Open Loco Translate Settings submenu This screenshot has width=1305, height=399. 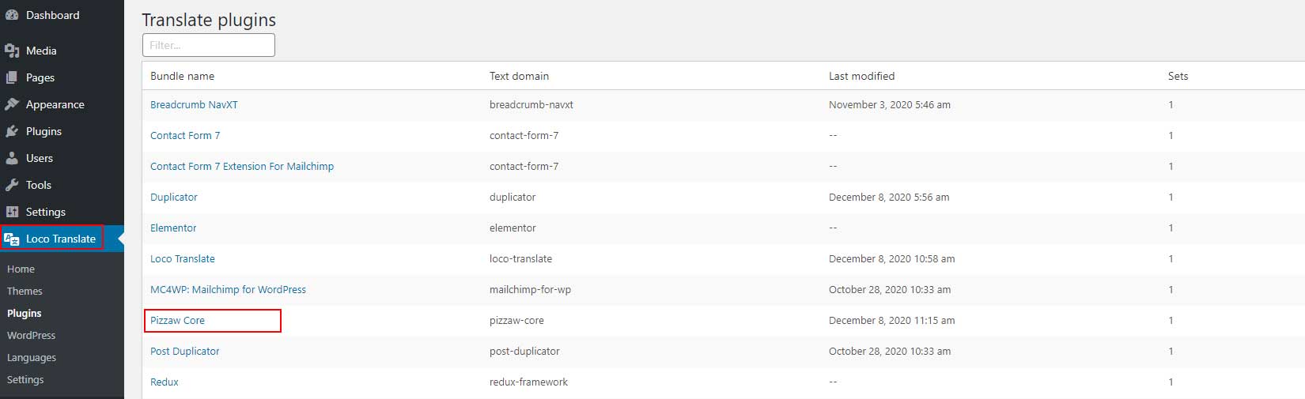click(x=25, y=380)
